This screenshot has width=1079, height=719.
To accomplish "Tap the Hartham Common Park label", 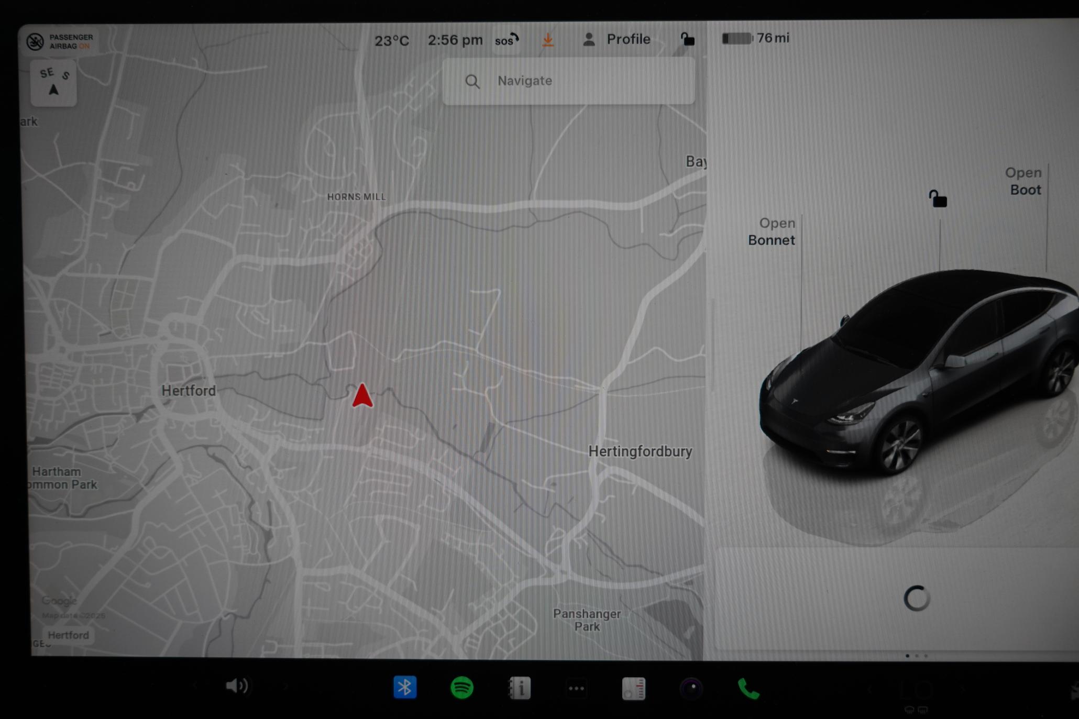I will tap(63, 478).
